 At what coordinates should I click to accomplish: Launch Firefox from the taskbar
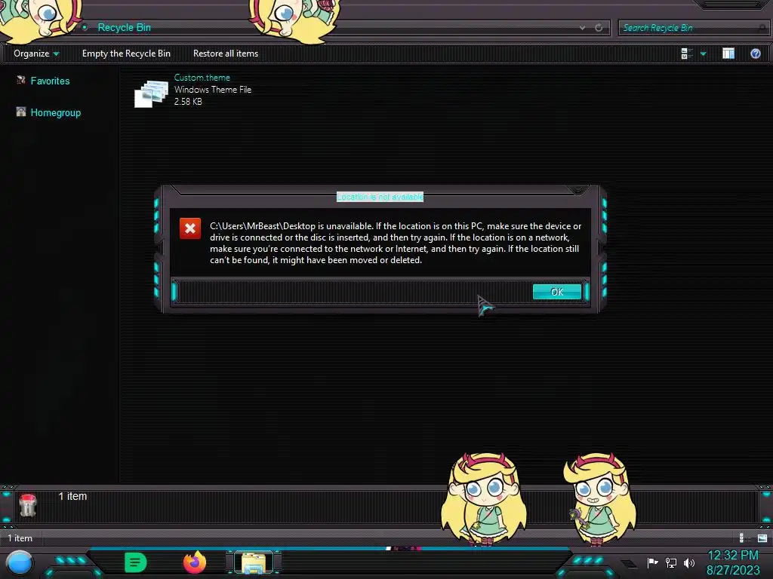[x=195, y=562]
